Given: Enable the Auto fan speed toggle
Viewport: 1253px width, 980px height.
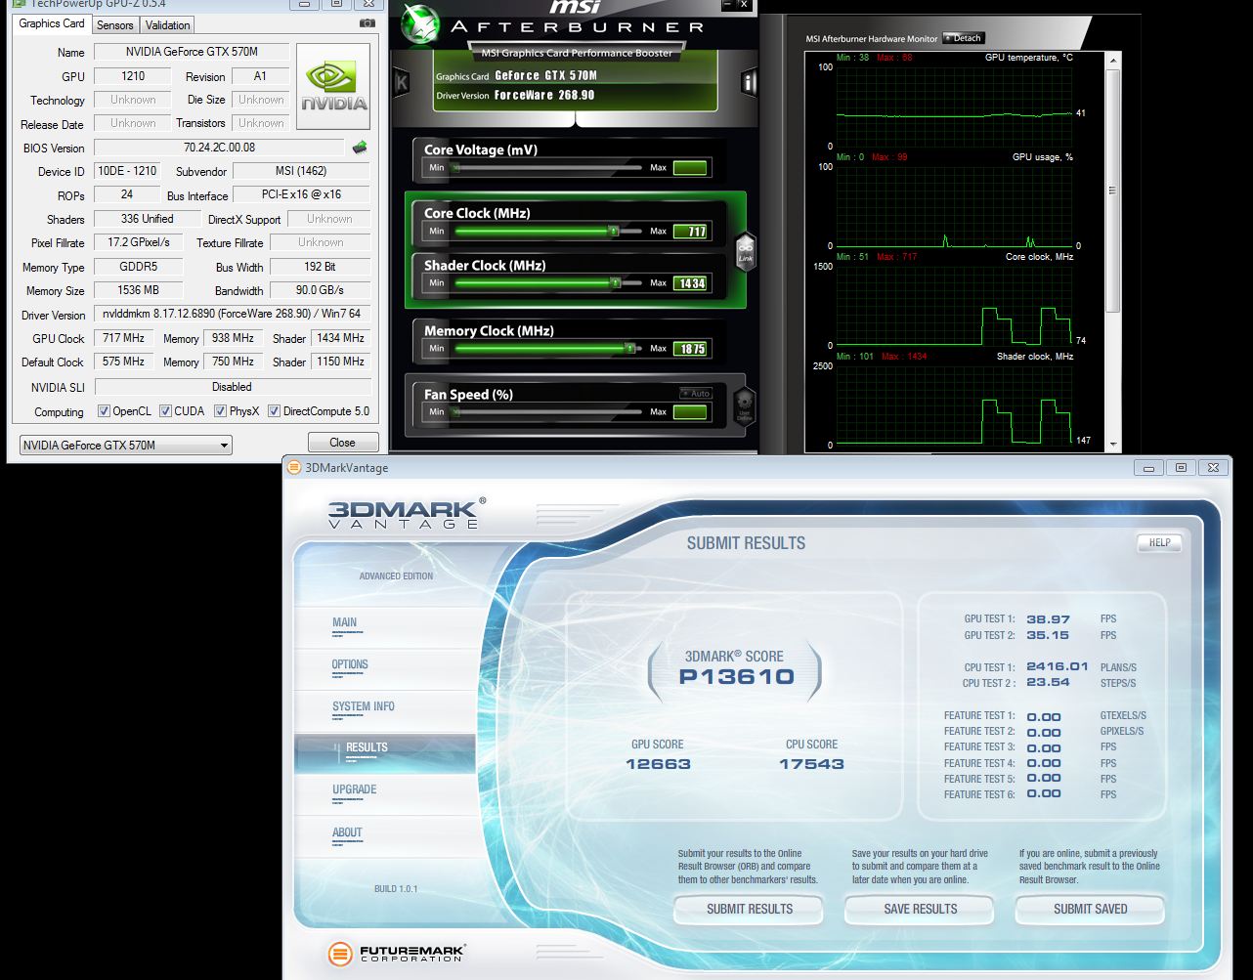Looking at the screenshot, I should pos(695,393).
